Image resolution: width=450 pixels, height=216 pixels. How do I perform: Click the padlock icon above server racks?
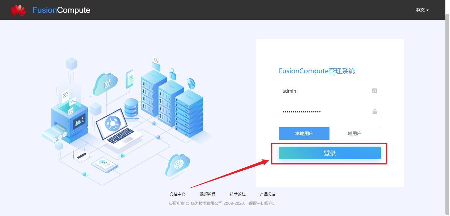pos(172,74)
